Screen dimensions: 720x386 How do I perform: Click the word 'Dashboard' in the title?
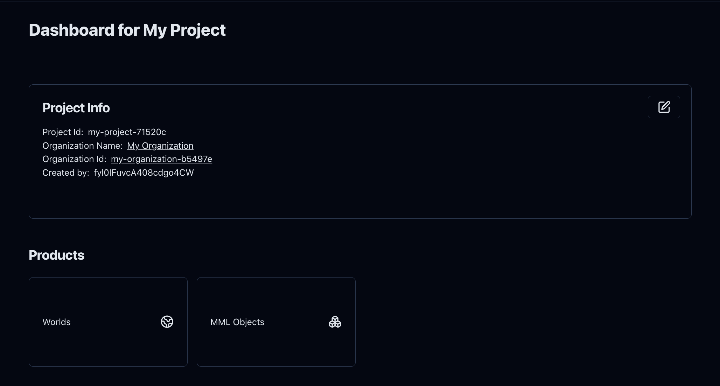[71, 30]
